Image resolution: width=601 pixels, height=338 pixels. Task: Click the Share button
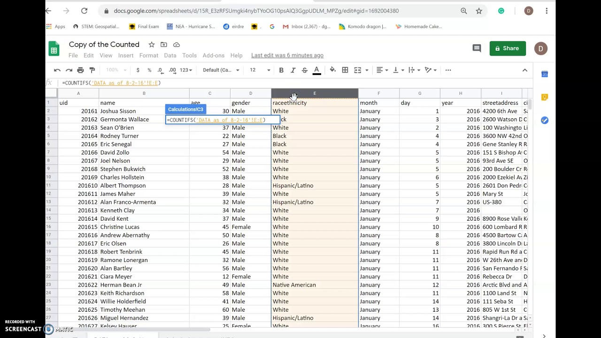click(508, 48)
